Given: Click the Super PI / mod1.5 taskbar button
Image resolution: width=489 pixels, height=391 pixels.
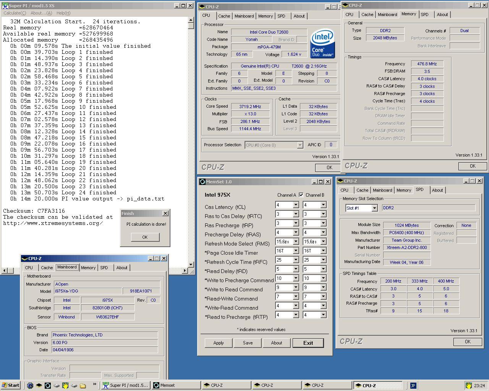Looking at the screenshot, I should pyautogui.click(x=125, y=385).
